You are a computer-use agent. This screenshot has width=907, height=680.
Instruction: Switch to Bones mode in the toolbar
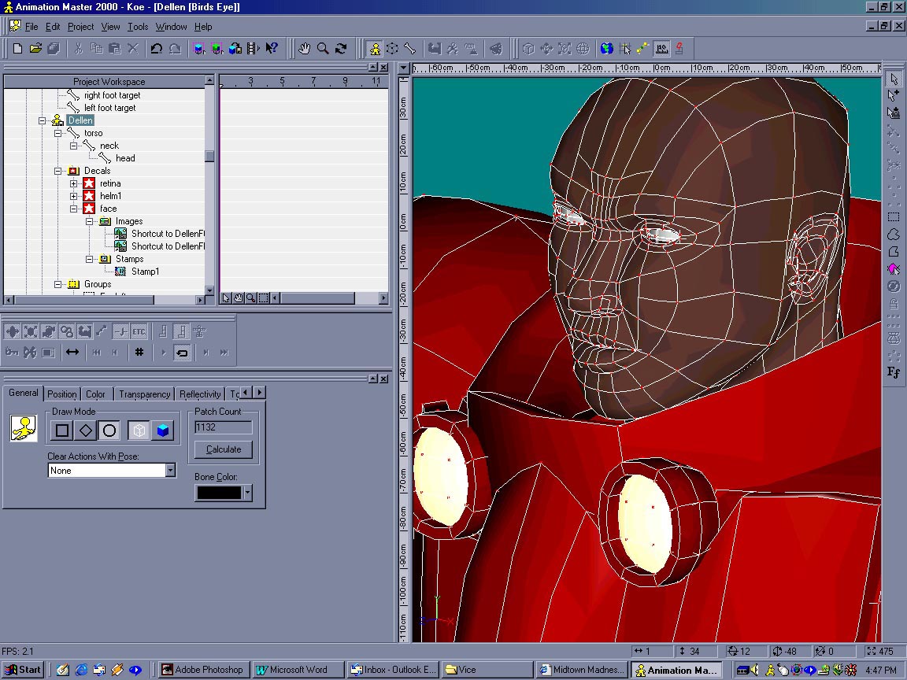pos(410,49)
